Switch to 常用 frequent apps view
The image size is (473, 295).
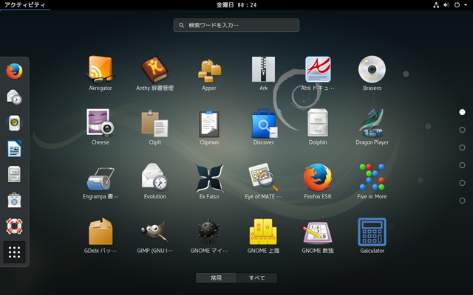pos(216,277)
